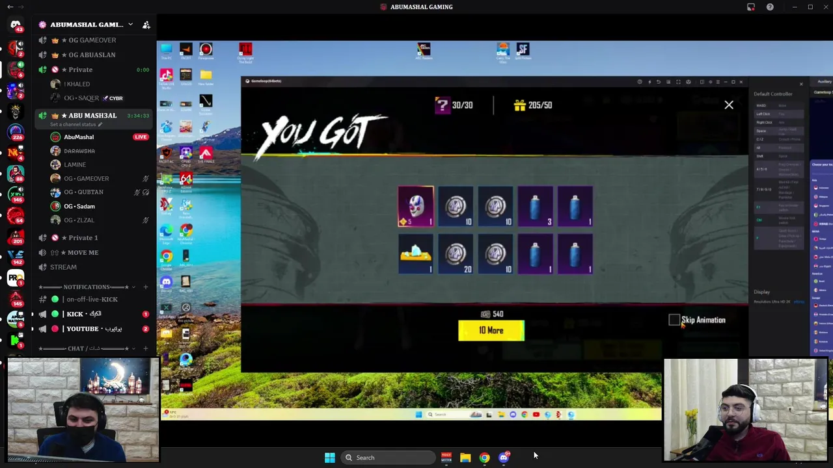833x468 pixels.
Task: Open Discord from Windows taskbar
Action: [x=504, y=458]
